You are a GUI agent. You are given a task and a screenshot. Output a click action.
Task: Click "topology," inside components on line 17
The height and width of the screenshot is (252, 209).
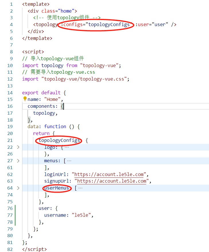click(x=45, y=113)
